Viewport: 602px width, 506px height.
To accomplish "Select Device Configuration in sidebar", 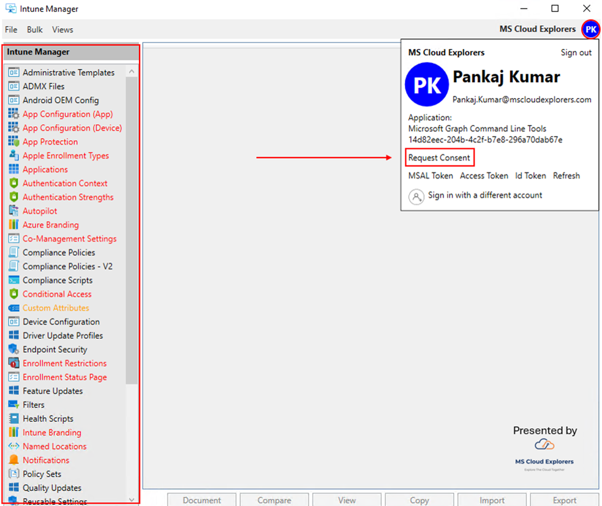I will point(61,322).
